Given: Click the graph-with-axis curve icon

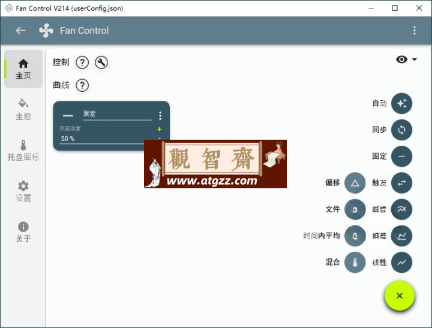Looking at the screenshot, I should [401, 236].
